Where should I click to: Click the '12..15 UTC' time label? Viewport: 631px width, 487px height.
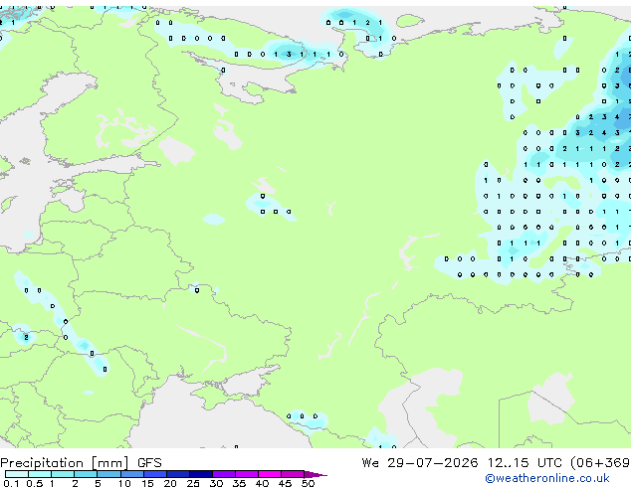(x=525, y=463)
